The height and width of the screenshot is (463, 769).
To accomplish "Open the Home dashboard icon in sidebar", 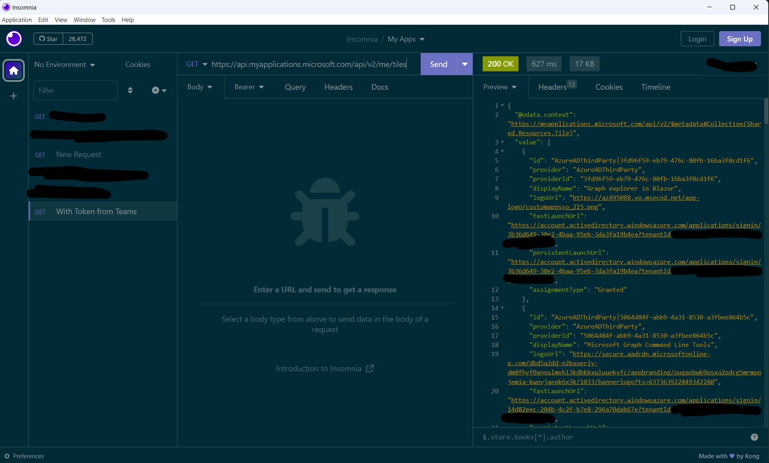I will (x=14, y=71).
